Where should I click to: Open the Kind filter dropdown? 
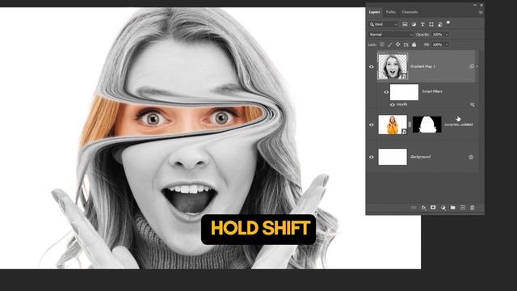click(384, 24)
